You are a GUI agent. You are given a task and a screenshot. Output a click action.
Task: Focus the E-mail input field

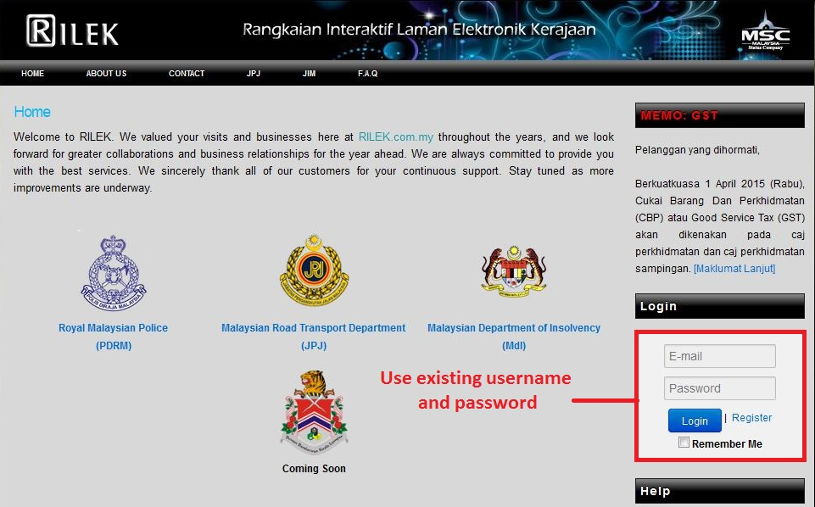coord(720,356)
